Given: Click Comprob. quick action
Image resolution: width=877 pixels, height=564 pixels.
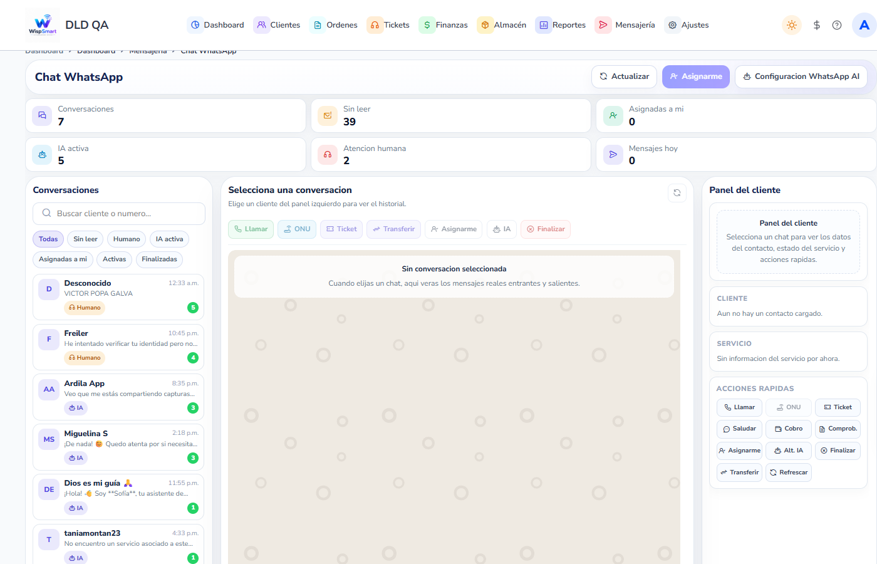Looking at the screenshot, I should [838, 429].
